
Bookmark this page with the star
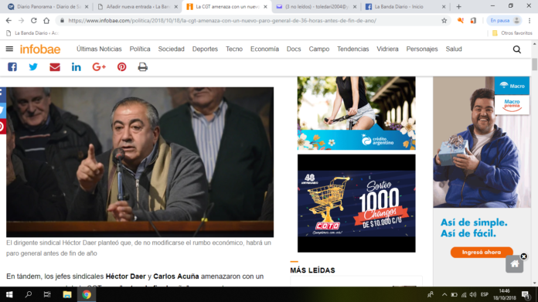click(444, 21)
